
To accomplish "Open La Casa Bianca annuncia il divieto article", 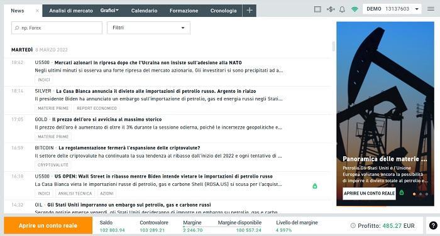I will click(156, 91).
